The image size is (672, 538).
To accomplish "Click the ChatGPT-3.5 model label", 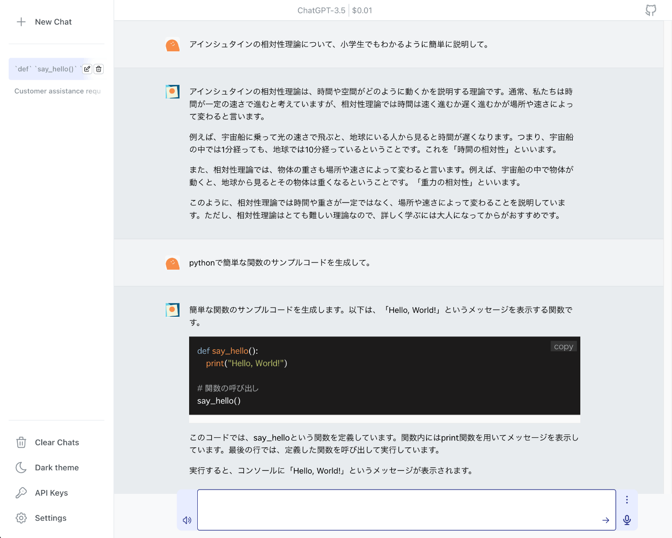I will pyautogui.click(x=321, y=11).
